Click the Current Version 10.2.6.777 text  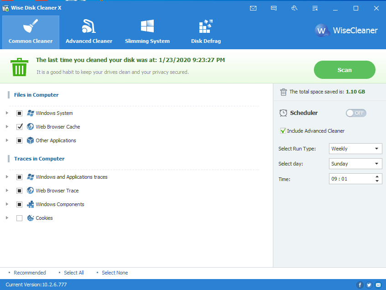pyautogui.click(x=36, y=285)
